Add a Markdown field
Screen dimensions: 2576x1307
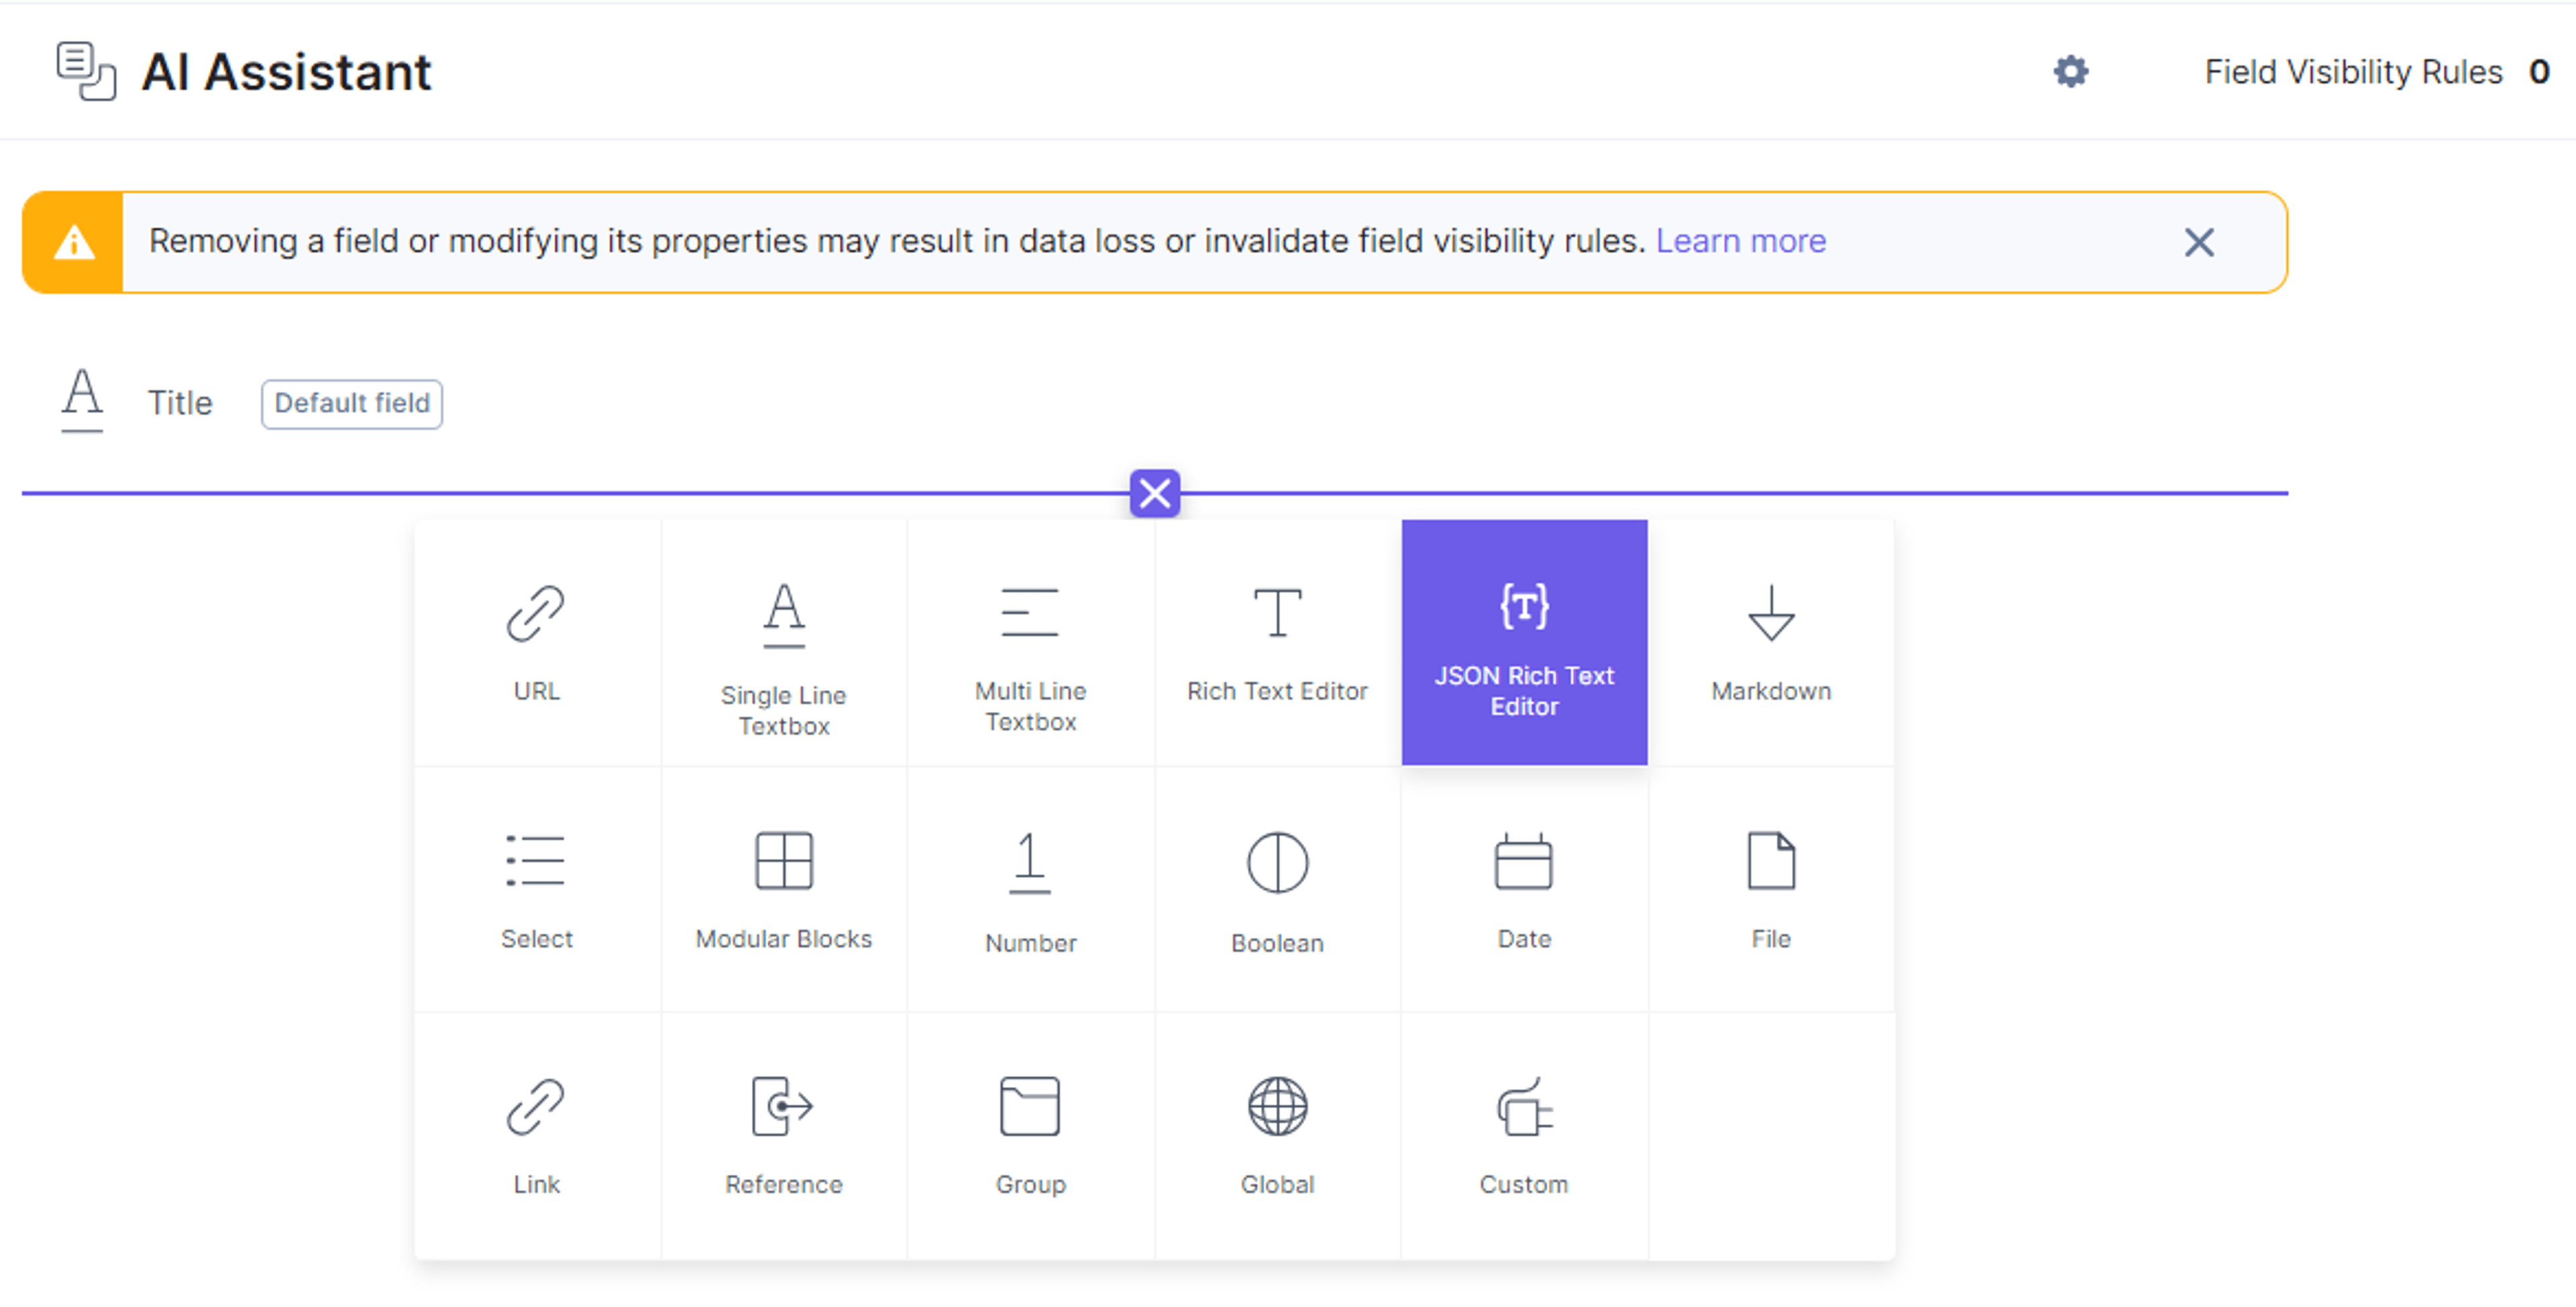pos(1771,642)
